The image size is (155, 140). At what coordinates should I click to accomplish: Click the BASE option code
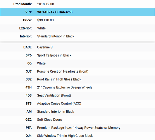pos(27,47)
